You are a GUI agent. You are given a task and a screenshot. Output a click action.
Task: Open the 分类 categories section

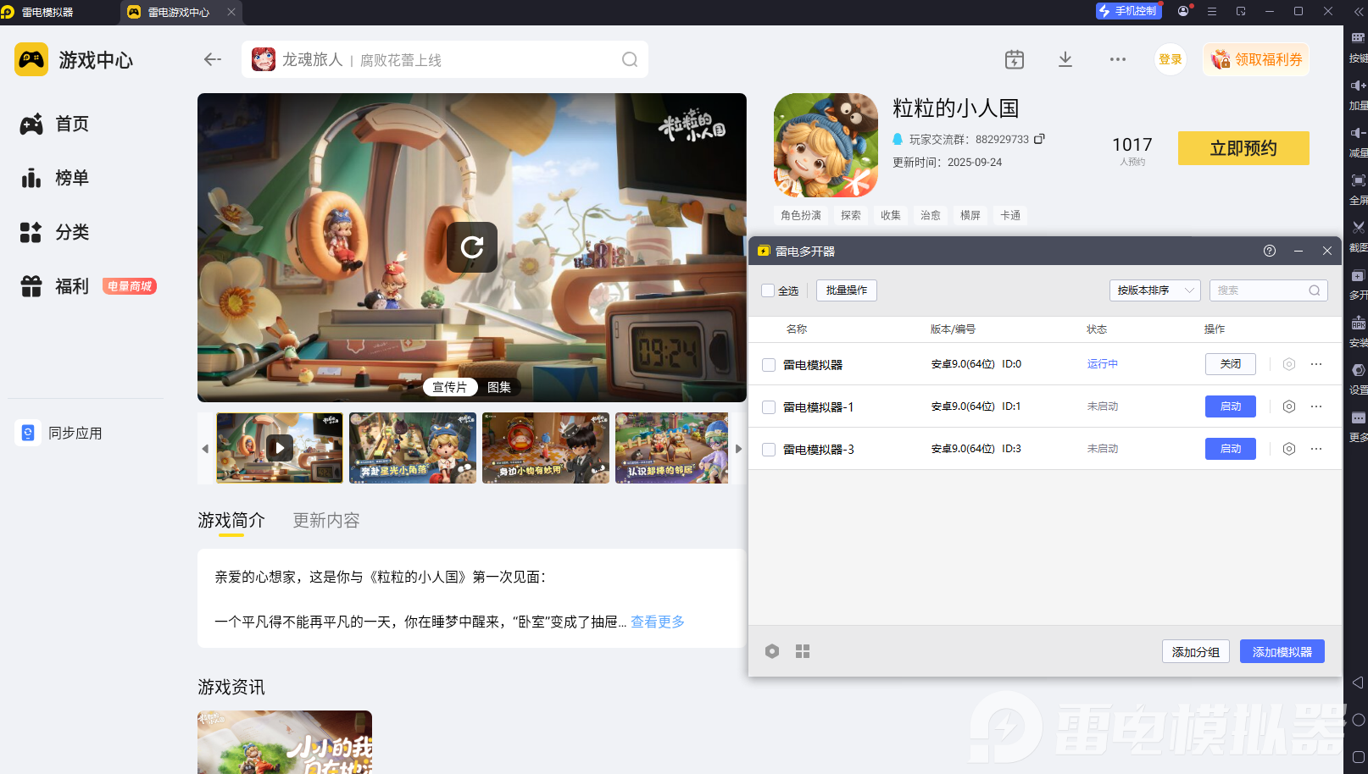[54, 232]
